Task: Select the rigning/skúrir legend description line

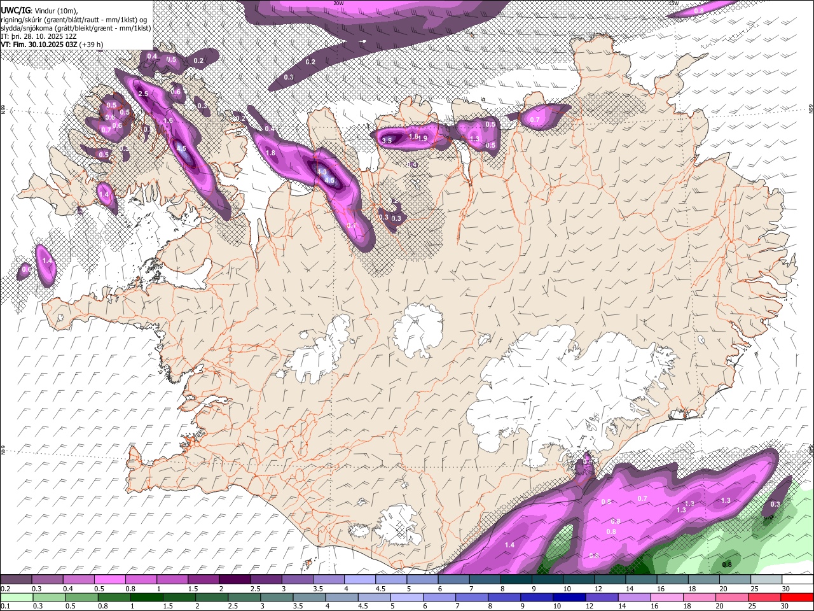Action: pos(74,20)
